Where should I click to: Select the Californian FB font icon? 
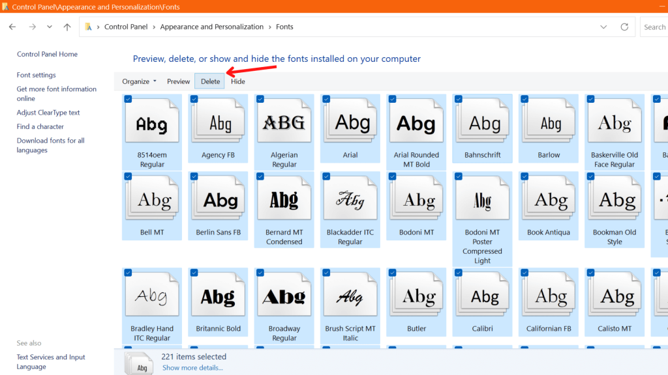point(548,294)
